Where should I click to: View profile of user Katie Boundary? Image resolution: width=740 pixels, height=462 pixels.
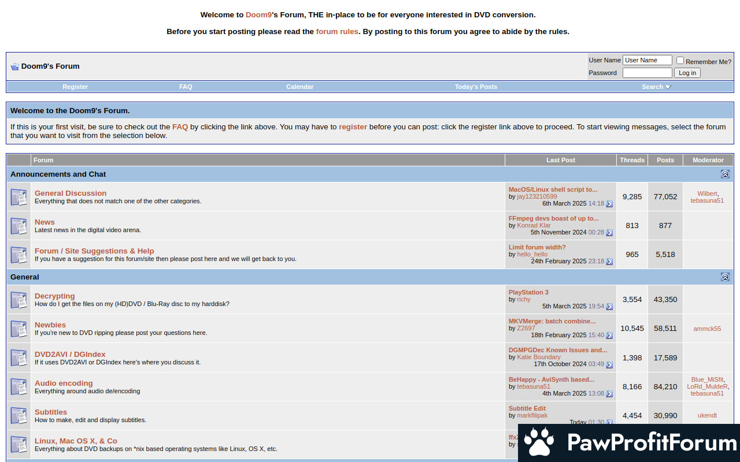point(539,357)
